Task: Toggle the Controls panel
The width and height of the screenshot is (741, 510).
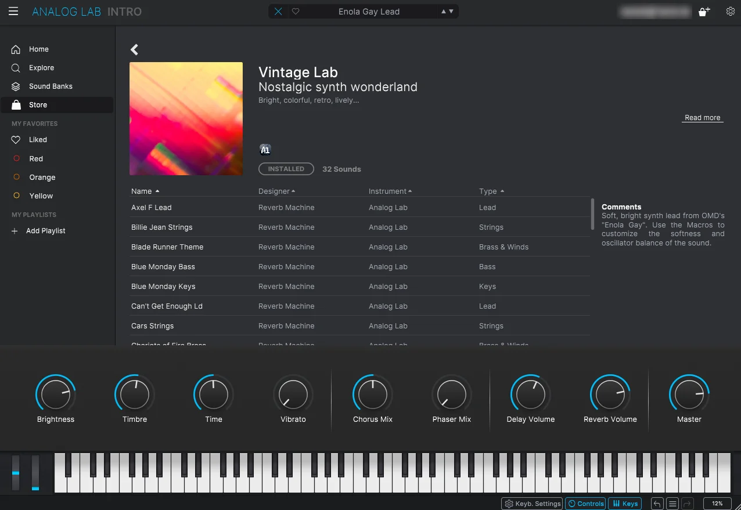Action: click(586, 504)
